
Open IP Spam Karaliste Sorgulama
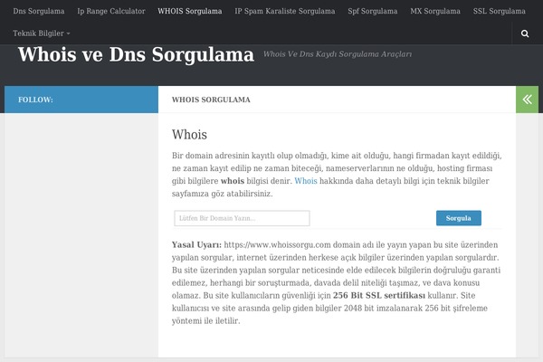[x=285, y=11]
